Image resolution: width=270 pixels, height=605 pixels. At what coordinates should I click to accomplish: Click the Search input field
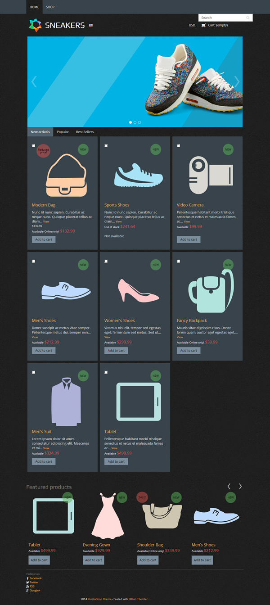click(x=222, y=18)
